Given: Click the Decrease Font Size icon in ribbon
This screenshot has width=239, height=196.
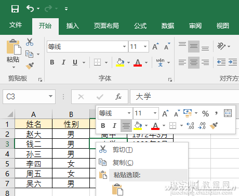Looking at the screenshot, I should pos(167,46).
